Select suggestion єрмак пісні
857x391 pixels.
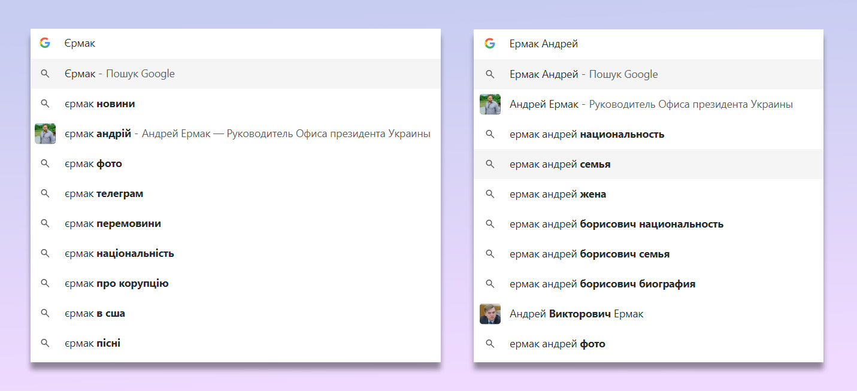(x=235, y=343)
